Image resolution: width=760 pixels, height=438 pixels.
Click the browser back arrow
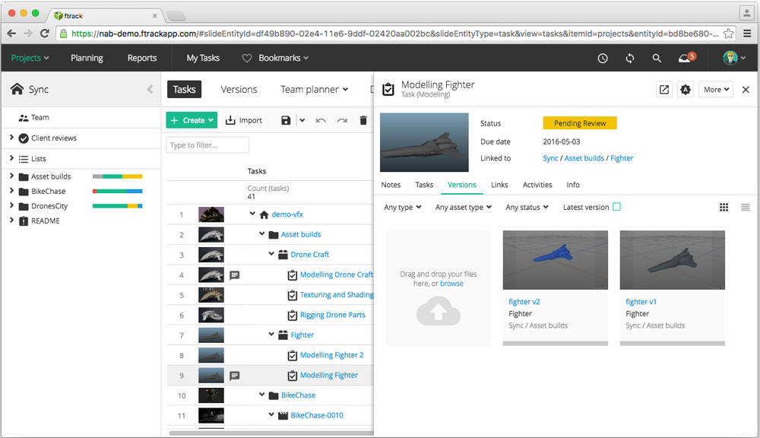point(11,33)
